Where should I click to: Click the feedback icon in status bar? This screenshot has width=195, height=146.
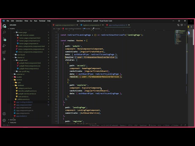click(182, 125)
